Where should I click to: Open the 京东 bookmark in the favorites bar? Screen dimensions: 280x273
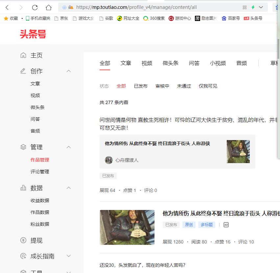(x=62, y=19)
